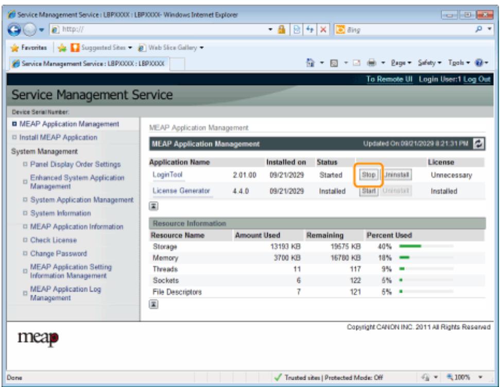The image size is (500, 387).
Task: Click the browser Forward arrow button
Action: pyautogui.click(x=30, y=30)
